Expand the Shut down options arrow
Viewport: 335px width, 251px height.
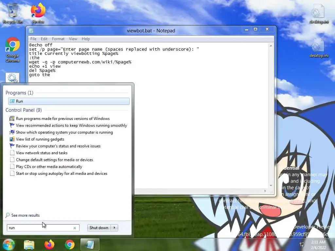115,228
